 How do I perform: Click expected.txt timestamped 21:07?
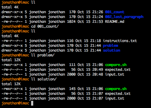(118, 94)
